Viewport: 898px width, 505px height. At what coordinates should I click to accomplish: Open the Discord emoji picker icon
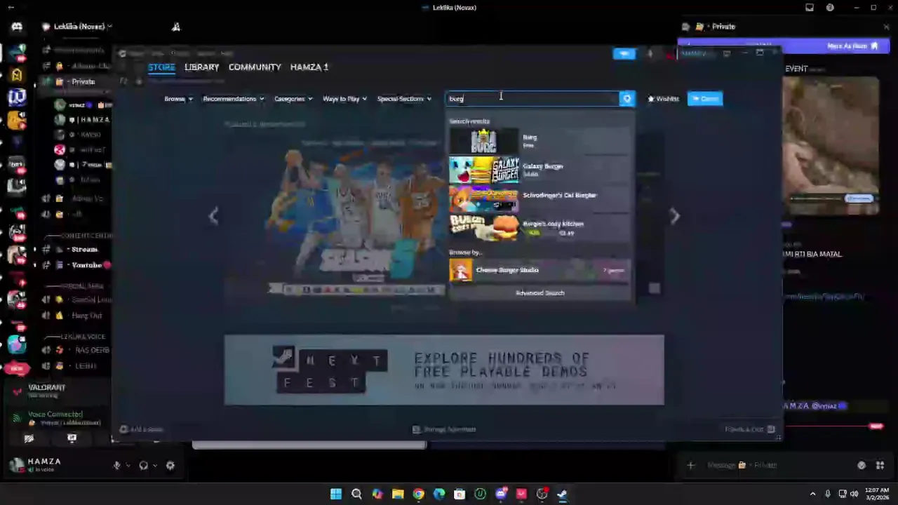pos(862,465)
